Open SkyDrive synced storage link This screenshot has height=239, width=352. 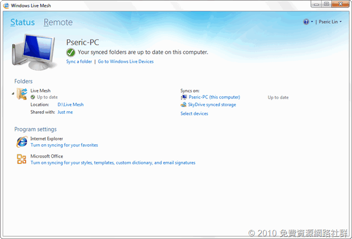pos(212,105)
